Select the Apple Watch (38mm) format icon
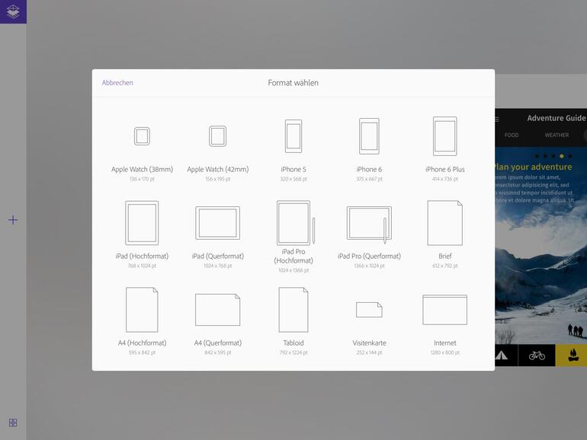The image size is (587, 440). click(142, 136)
